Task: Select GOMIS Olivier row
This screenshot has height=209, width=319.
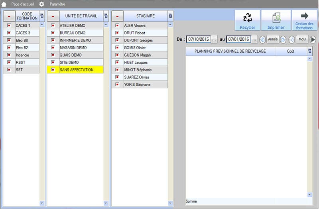Action: click(140, 47)
